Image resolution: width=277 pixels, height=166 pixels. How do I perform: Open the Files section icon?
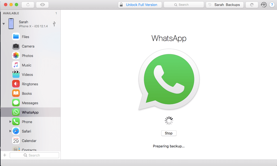16,36
